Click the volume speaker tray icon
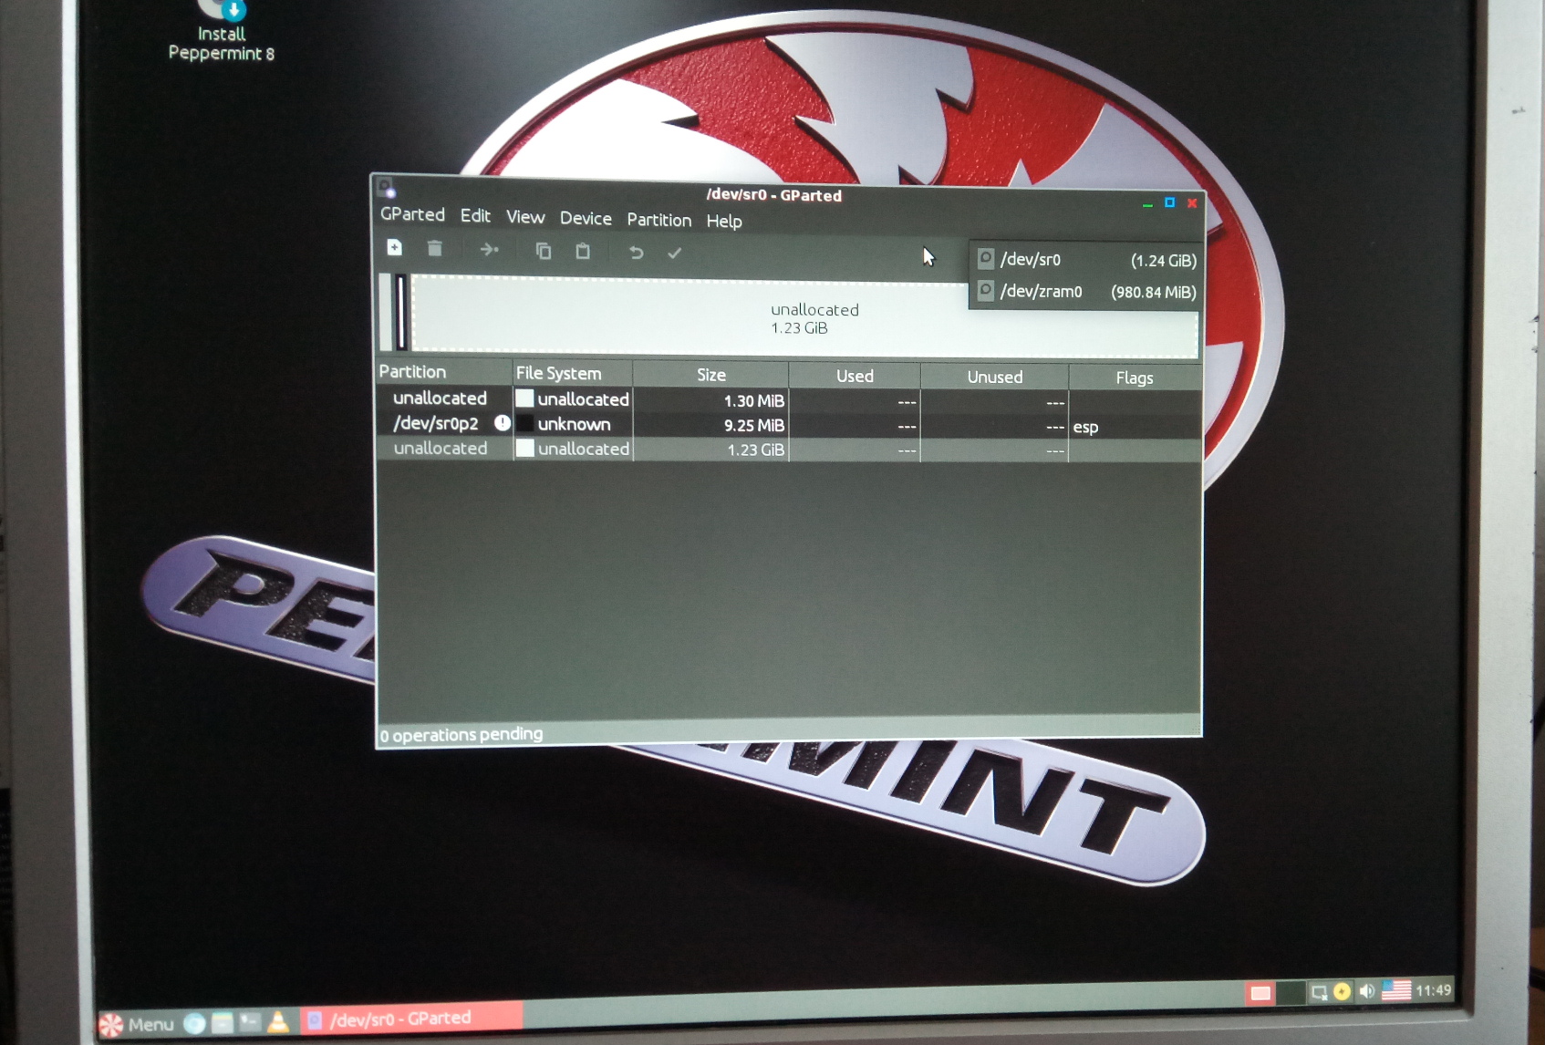The width and height of the screenshot is (1545, 1045). coord(1366,991)
